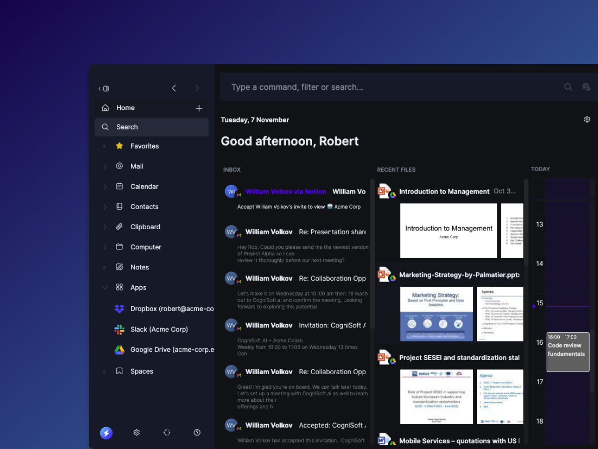Select Home in the sidebar
The width and height of the screenshot is (598, 449).
(x=125, y=108)
